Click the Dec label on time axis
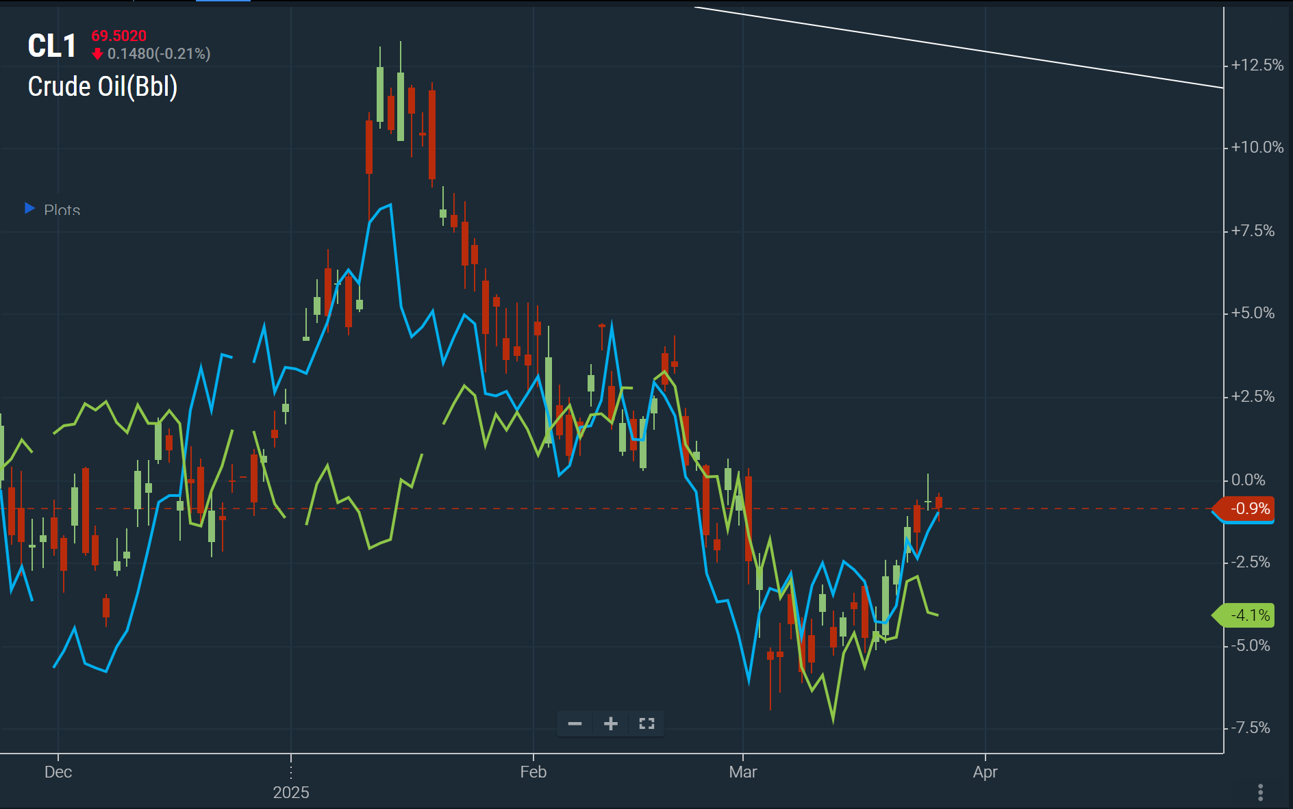Screen dimensions: 1293x809 tap(58, 772)
